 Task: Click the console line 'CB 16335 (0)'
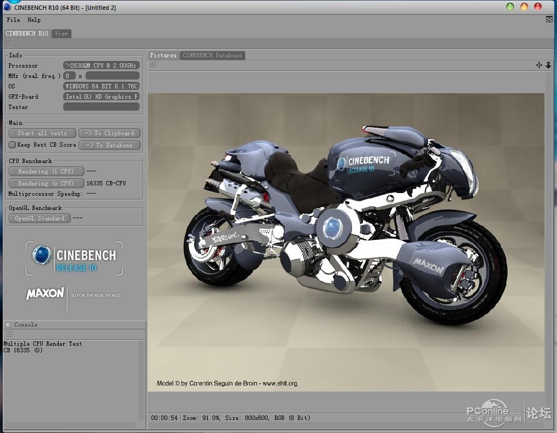point(23,350)
